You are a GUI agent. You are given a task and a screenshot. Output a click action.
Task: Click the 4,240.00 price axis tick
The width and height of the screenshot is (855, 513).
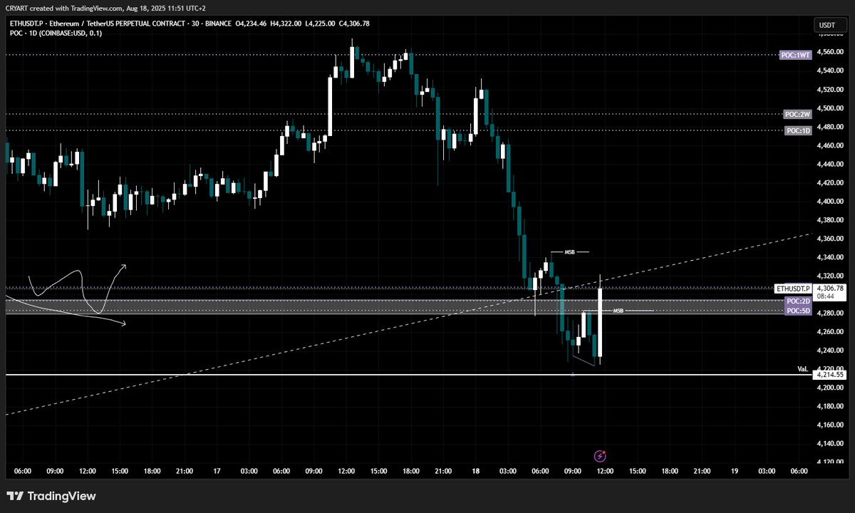(829, 350)
